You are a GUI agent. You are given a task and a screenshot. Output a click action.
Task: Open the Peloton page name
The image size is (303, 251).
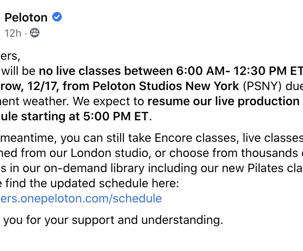26,18
